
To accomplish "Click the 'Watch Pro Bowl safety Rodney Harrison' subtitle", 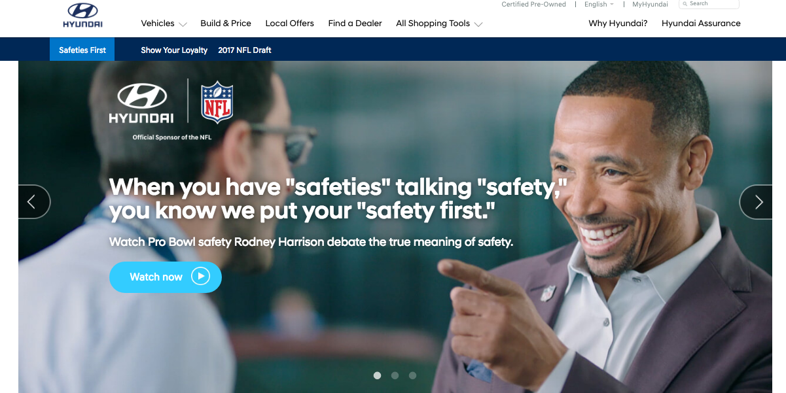I will click(x=311, y=242).
